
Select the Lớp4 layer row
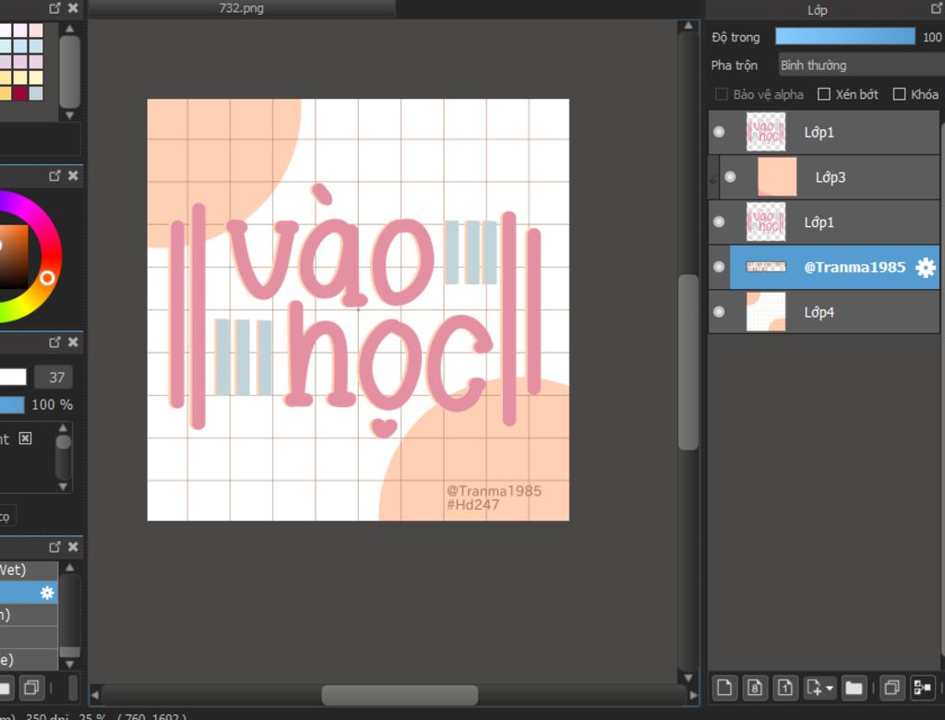coord(824,312)
